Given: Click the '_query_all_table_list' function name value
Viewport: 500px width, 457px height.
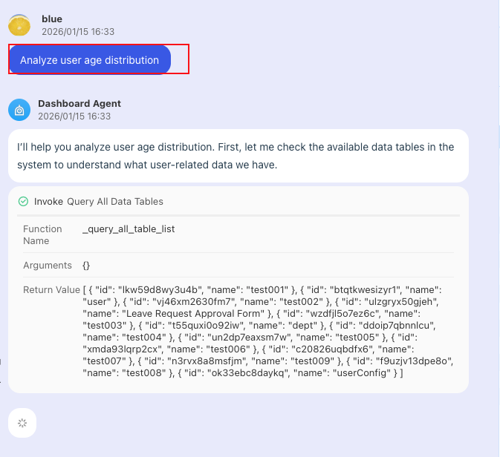Looking at the screenshot, I should click(x=129, y=229).
